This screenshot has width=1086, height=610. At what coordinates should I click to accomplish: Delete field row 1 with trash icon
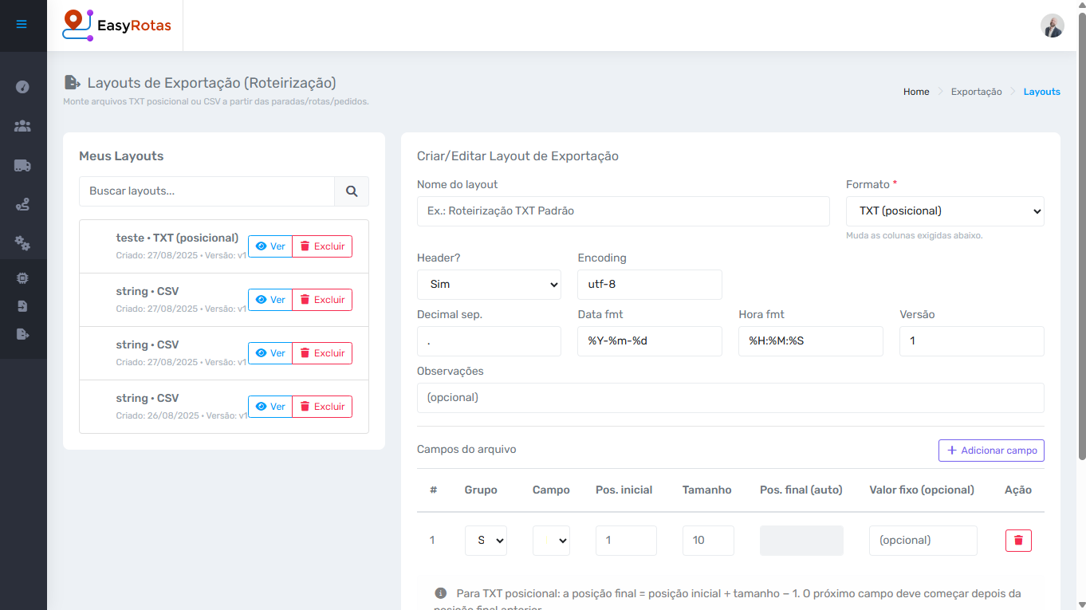tap(1018, 541)
